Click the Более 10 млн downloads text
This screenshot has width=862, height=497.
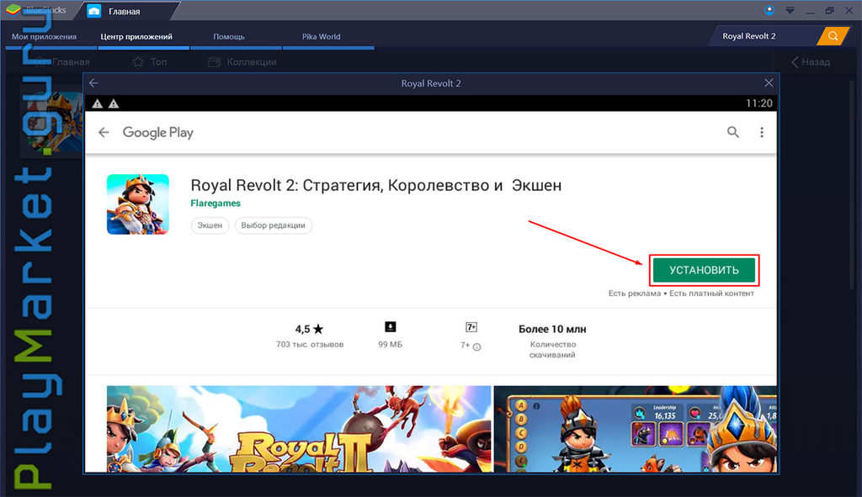[552, 329]
